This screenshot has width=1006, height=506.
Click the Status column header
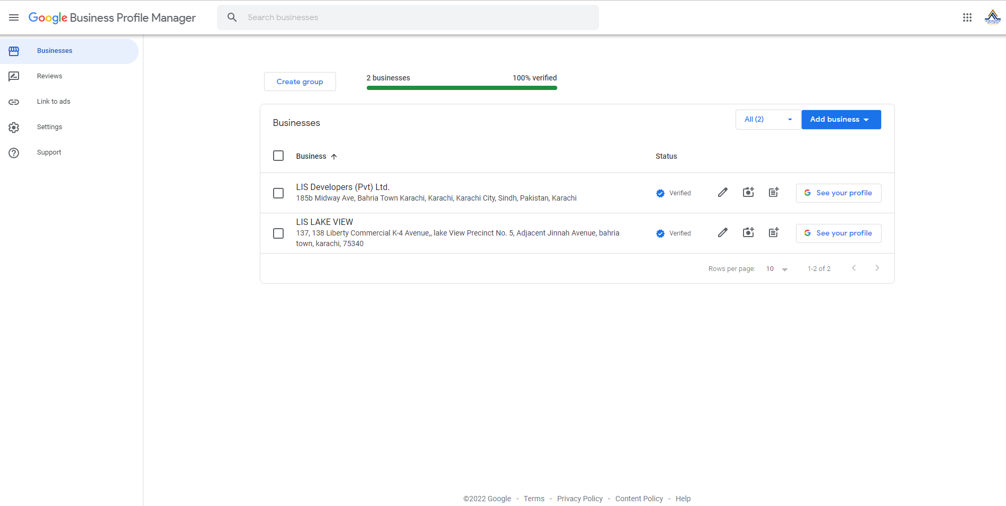[x=666, y=156]
